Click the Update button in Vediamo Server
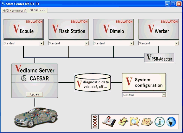 (35, 95)
